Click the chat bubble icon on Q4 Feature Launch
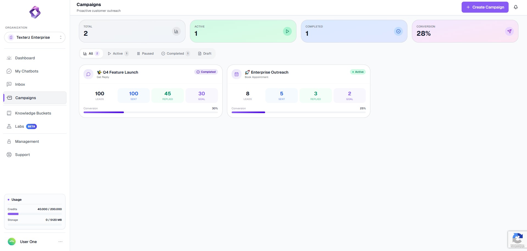 coord(88,74)
